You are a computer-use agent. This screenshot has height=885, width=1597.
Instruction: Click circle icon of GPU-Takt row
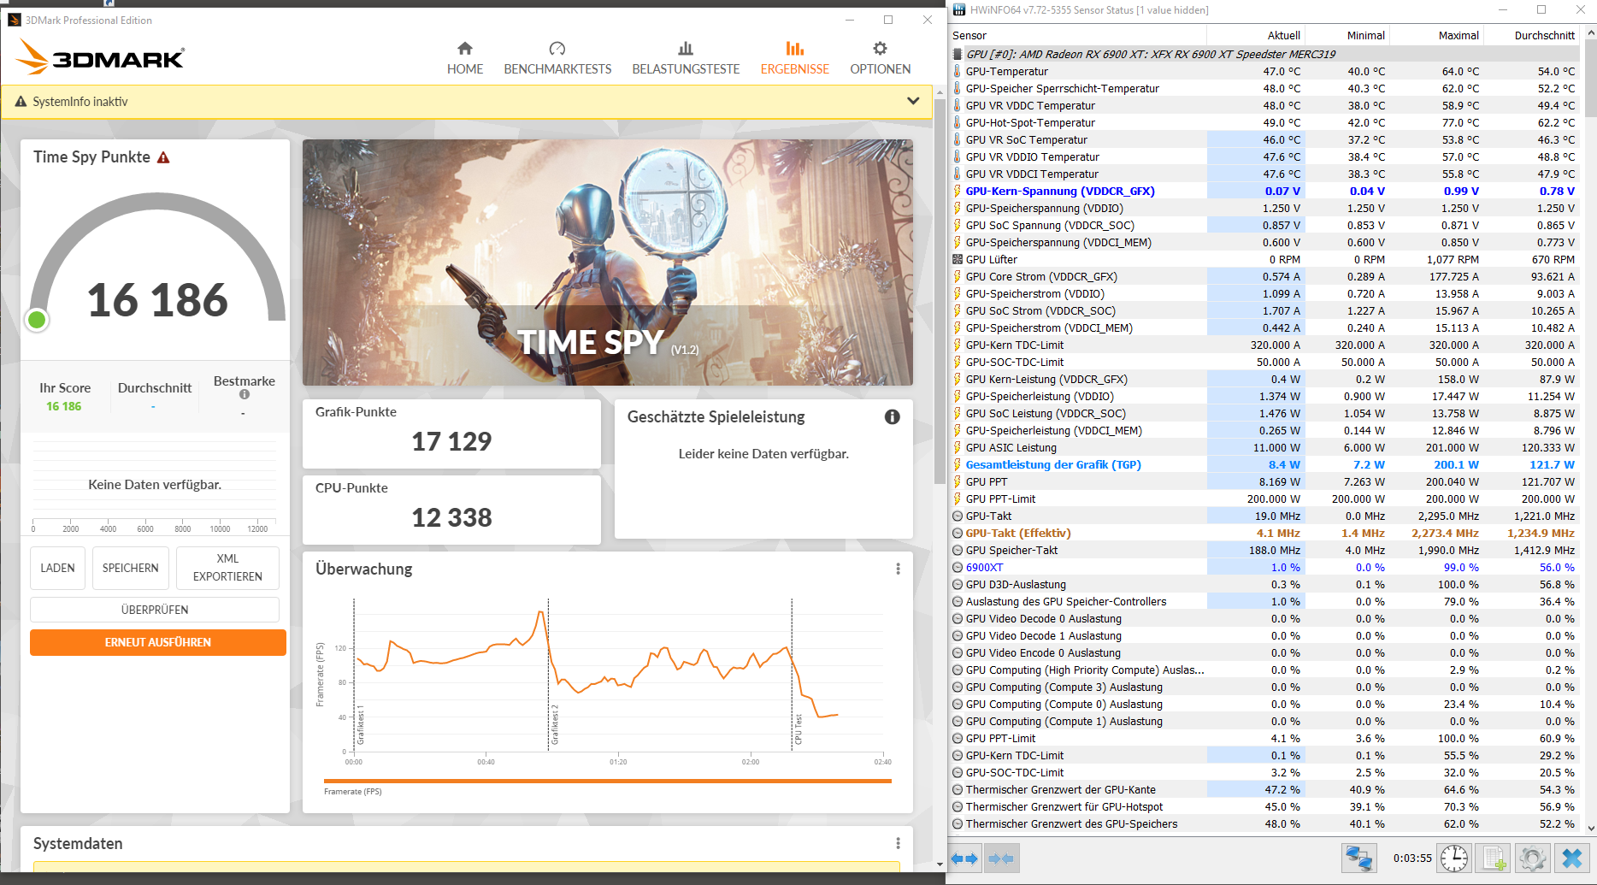point(958,516)
